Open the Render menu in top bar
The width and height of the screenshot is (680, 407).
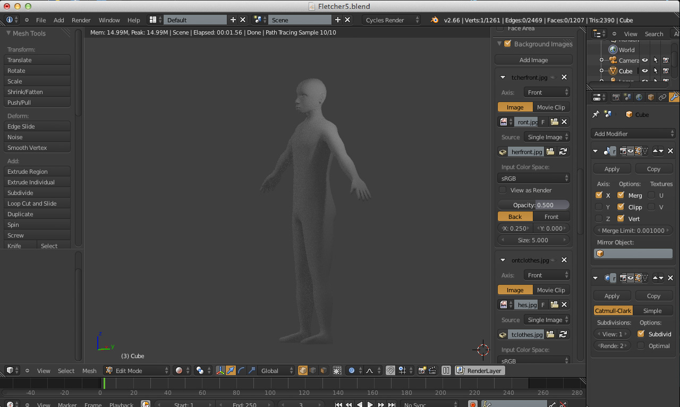pyautogui.click(x=81, y=20)
